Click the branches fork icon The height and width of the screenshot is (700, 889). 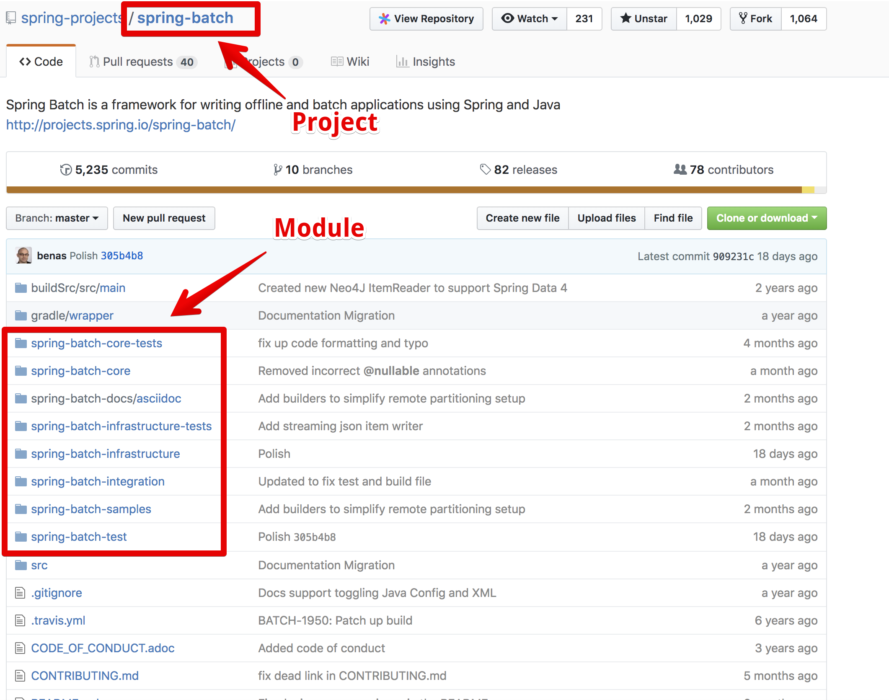point(277,170)
